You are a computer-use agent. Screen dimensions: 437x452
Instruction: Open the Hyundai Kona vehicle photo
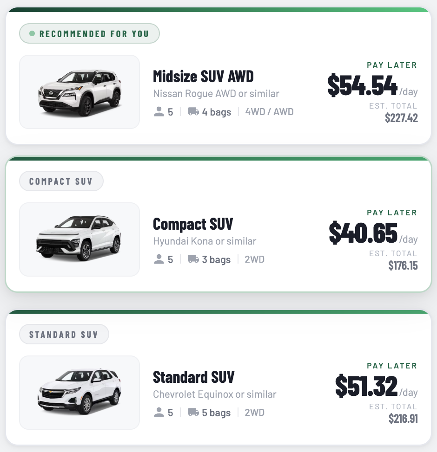[x=79, y=239]
